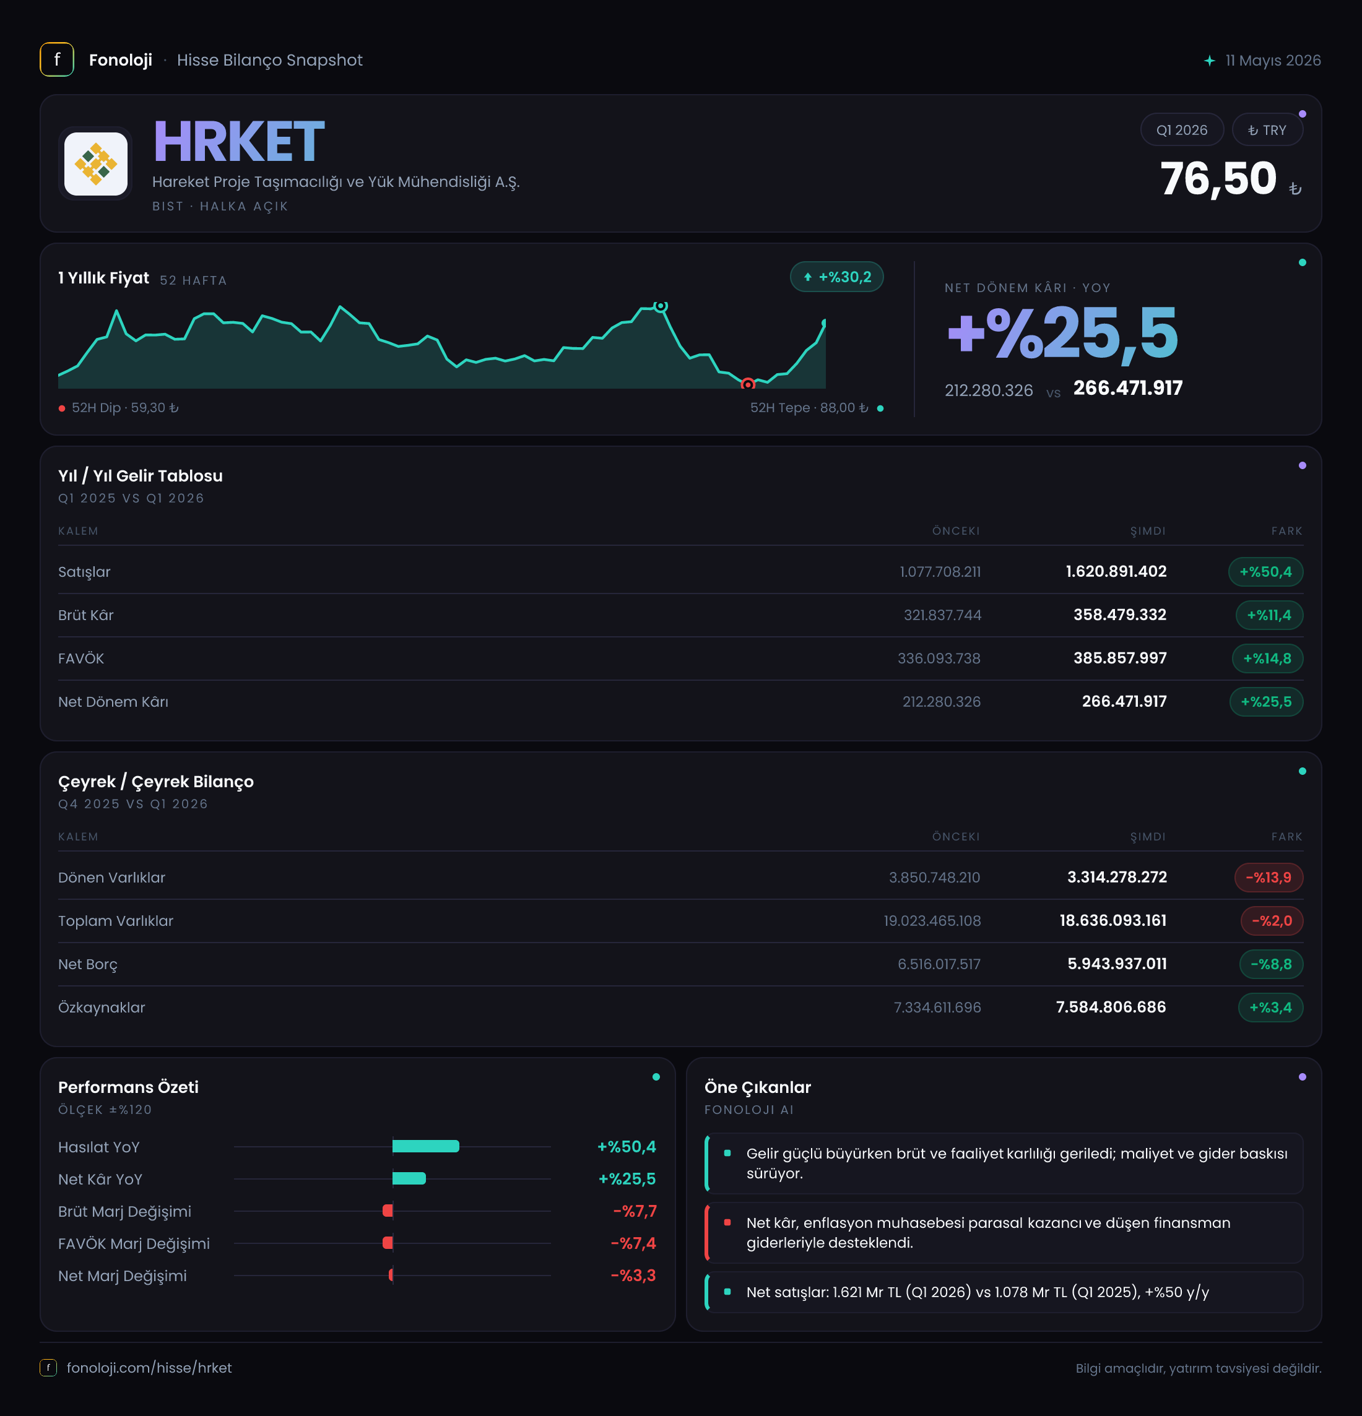The height and width of the screenshot is (1416, 1362).
Task: Click the Q1 2026 period pill
Action: pyautogui.click(x=1182, y=130)
